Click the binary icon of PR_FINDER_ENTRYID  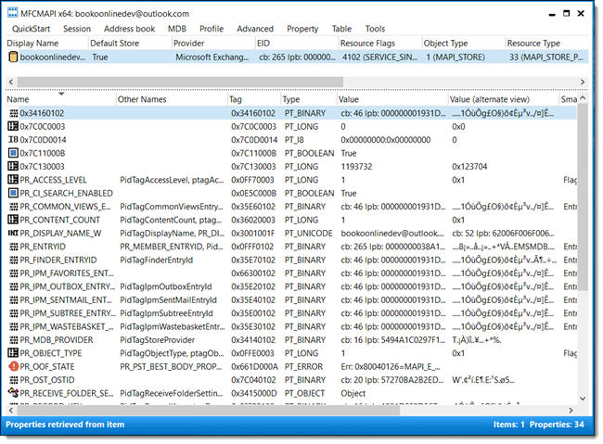pos(14,260)
